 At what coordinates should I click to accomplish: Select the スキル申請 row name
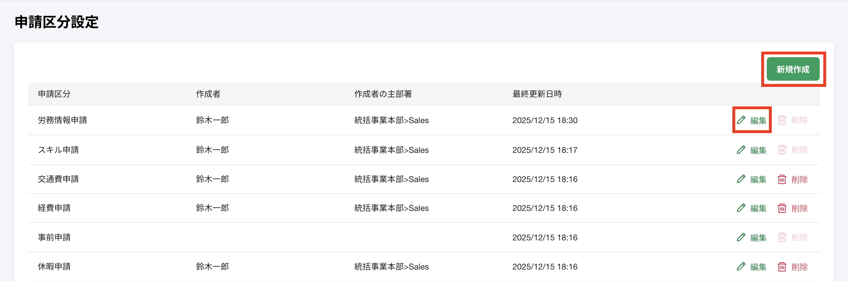(x=58, y=150)
